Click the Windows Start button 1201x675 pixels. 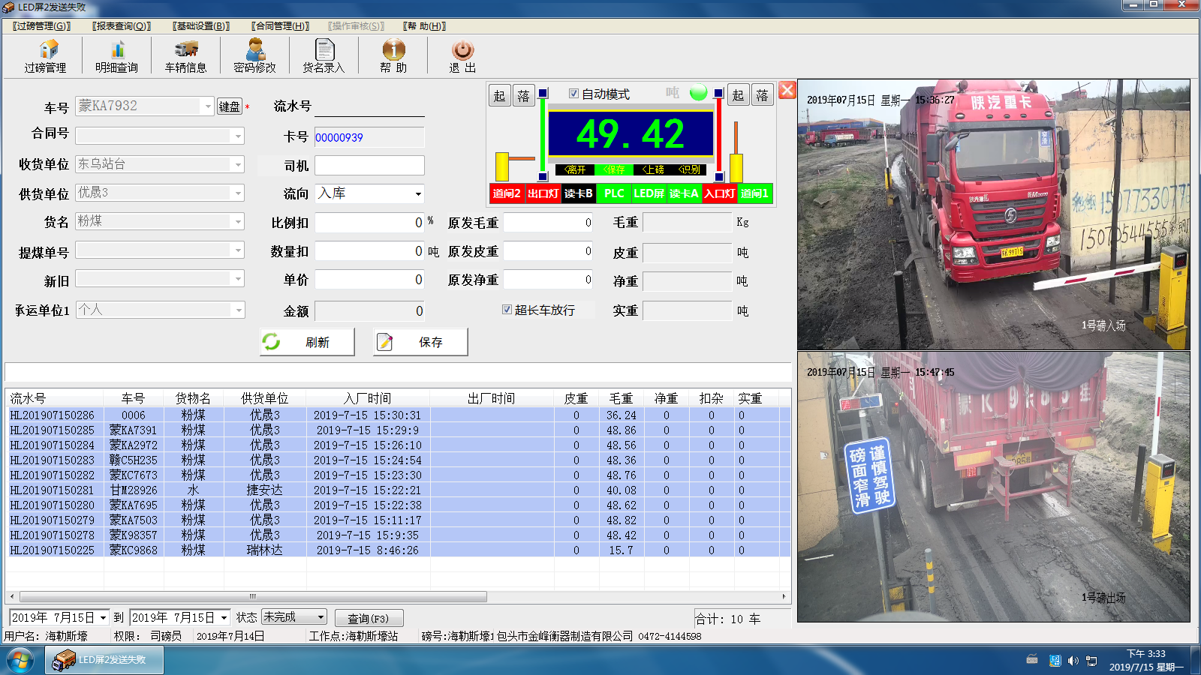(20, 661)
